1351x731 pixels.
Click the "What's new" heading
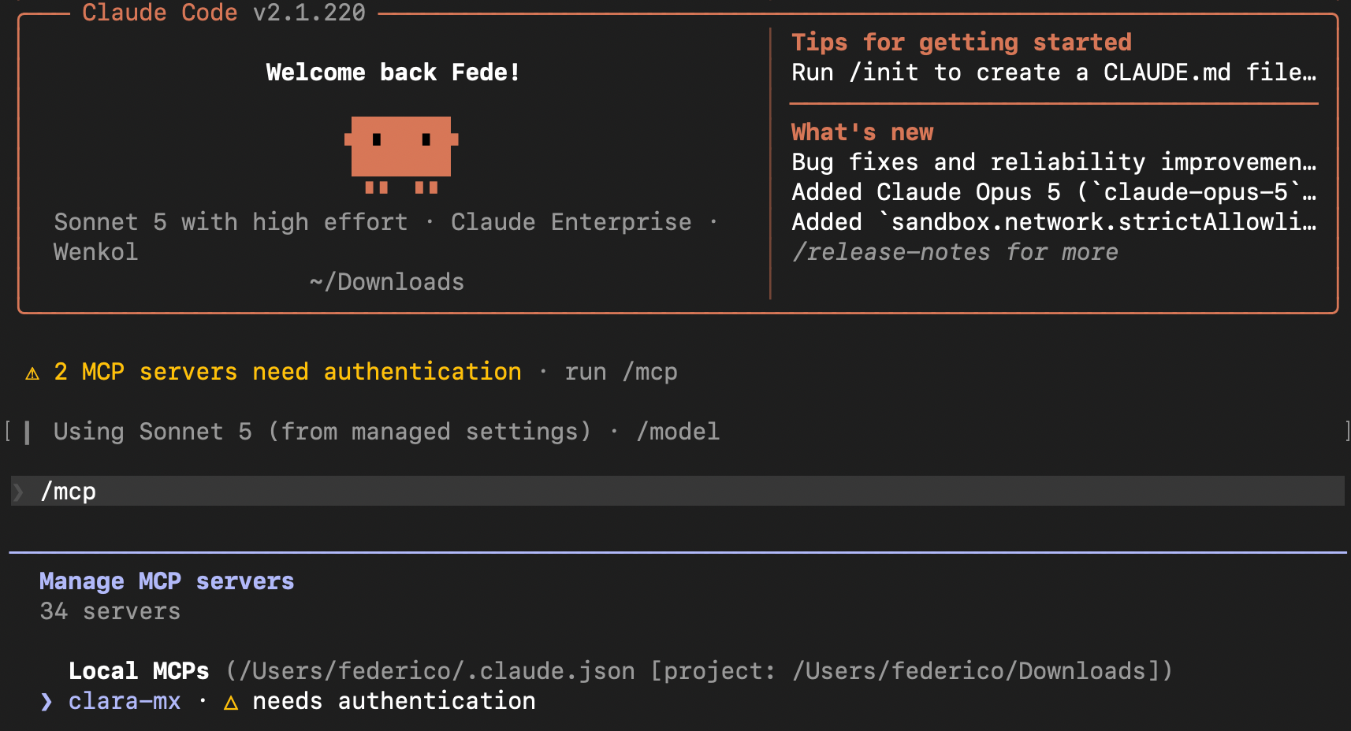862,132
